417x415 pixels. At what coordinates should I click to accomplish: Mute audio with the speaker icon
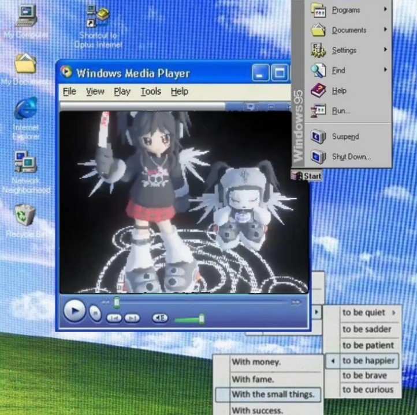(x=159, y=318)
